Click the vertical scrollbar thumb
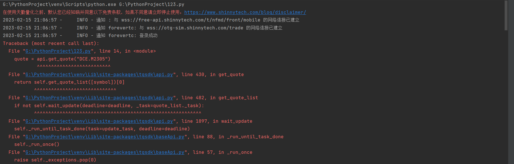This screenshot has height=164, width=514. point(506,15)
